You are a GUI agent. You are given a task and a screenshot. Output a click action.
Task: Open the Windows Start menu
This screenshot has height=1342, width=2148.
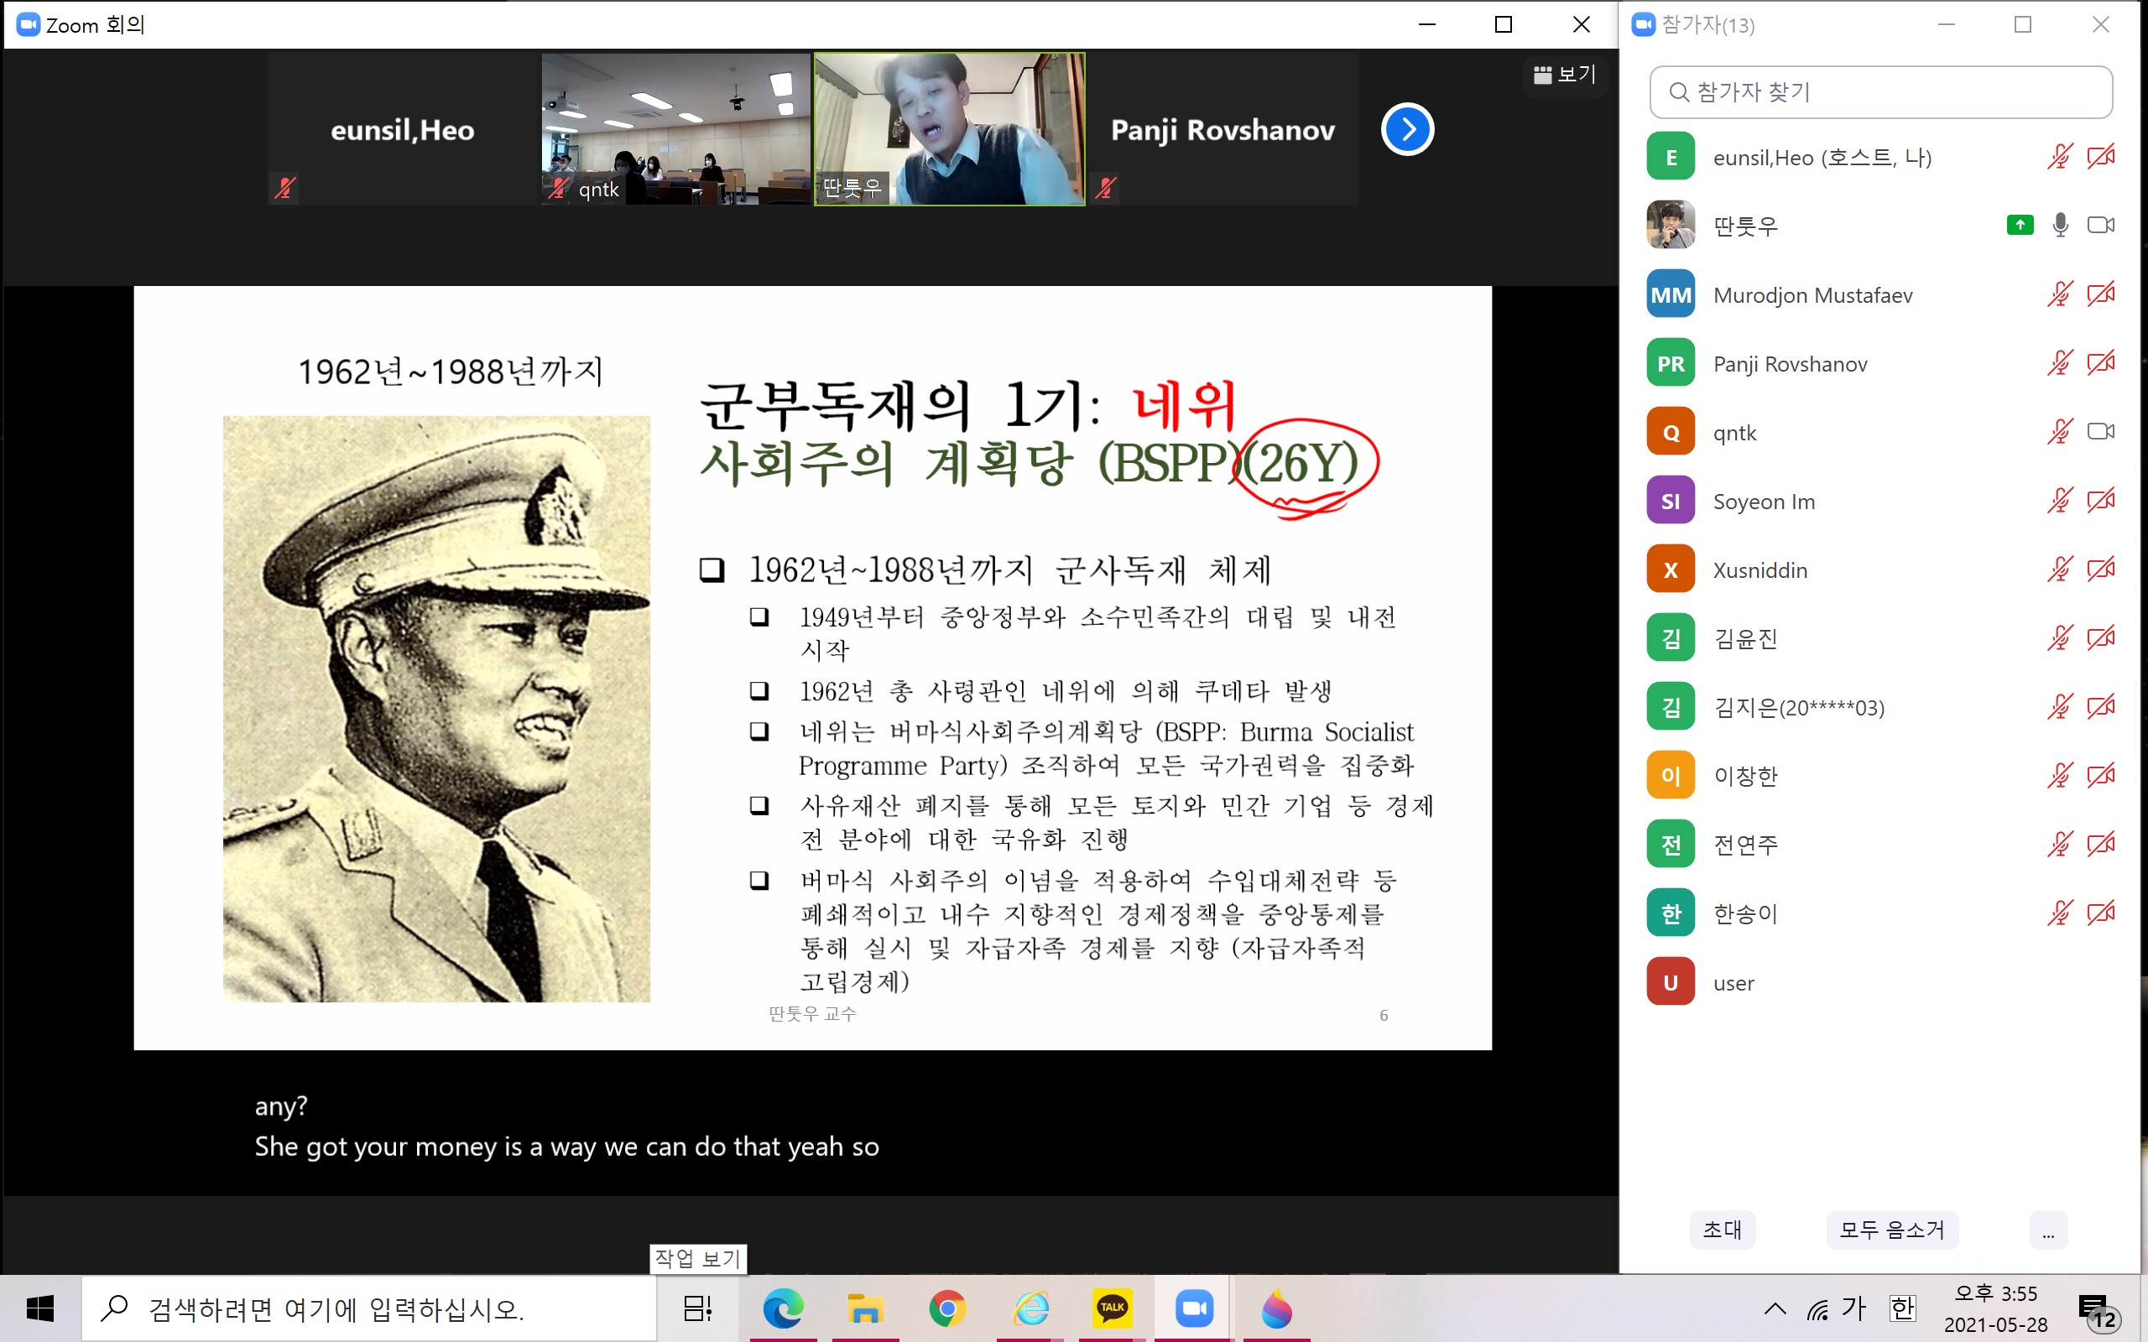(40, 1308)
